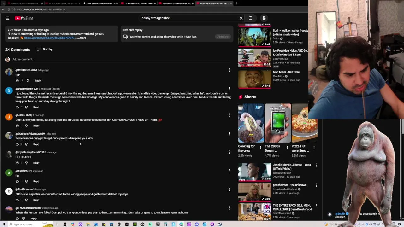
Task: Switch to 'streamer shot on YouTube live' tab
Action: (176, 3)
